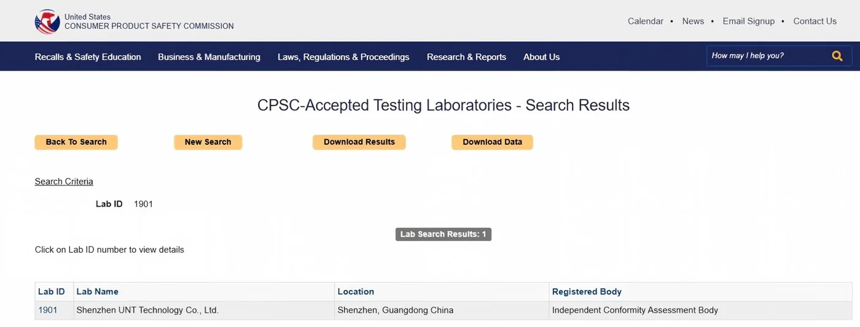The width and height of the screenshot is (860, 327).
Task: Open the Contact Us link
Action: pos(815,21)
